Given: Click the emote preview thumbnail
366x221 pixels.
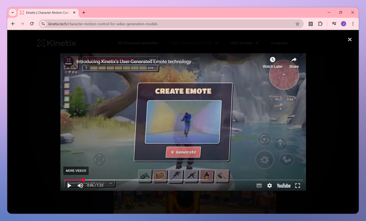Looking at the screenshot, I should pos(183,122).
